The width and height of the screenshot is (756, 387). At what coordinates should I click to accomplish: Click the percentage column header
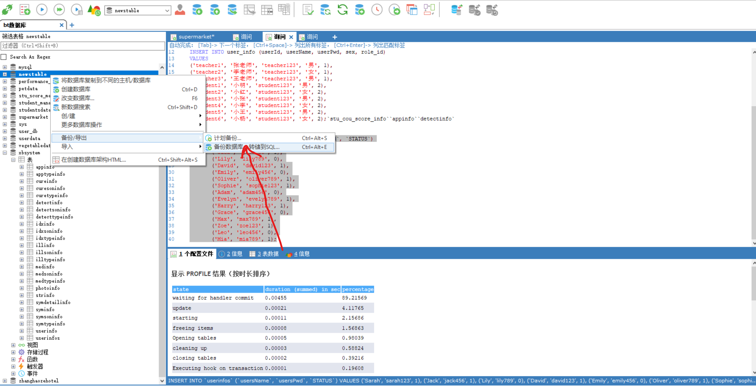coord(358,289)
